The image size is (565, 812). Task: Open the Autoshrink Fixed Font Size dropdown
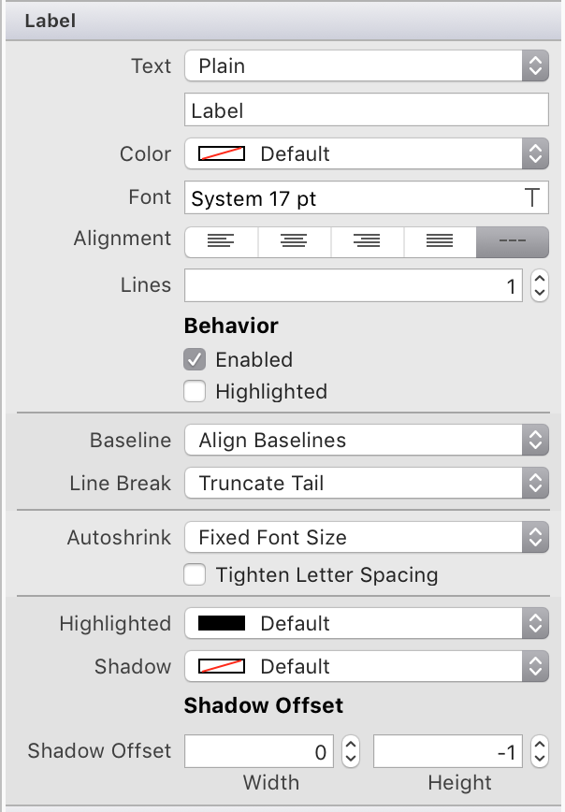click(366, 537)
